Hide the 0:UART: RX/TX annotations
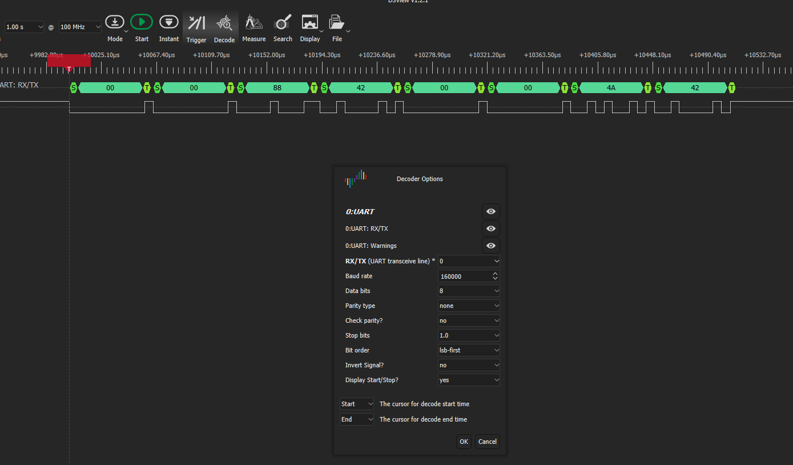793x465 pixels. coord(490,229)
